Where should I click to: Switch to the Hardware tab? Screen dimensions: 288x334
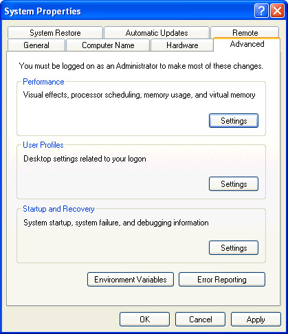tap(182, 45)
